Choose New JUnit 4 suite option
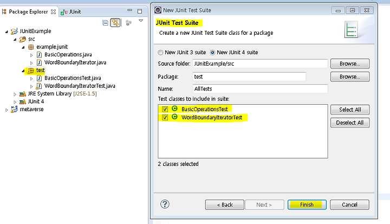390x224 pixels. (x=234, y=52)
